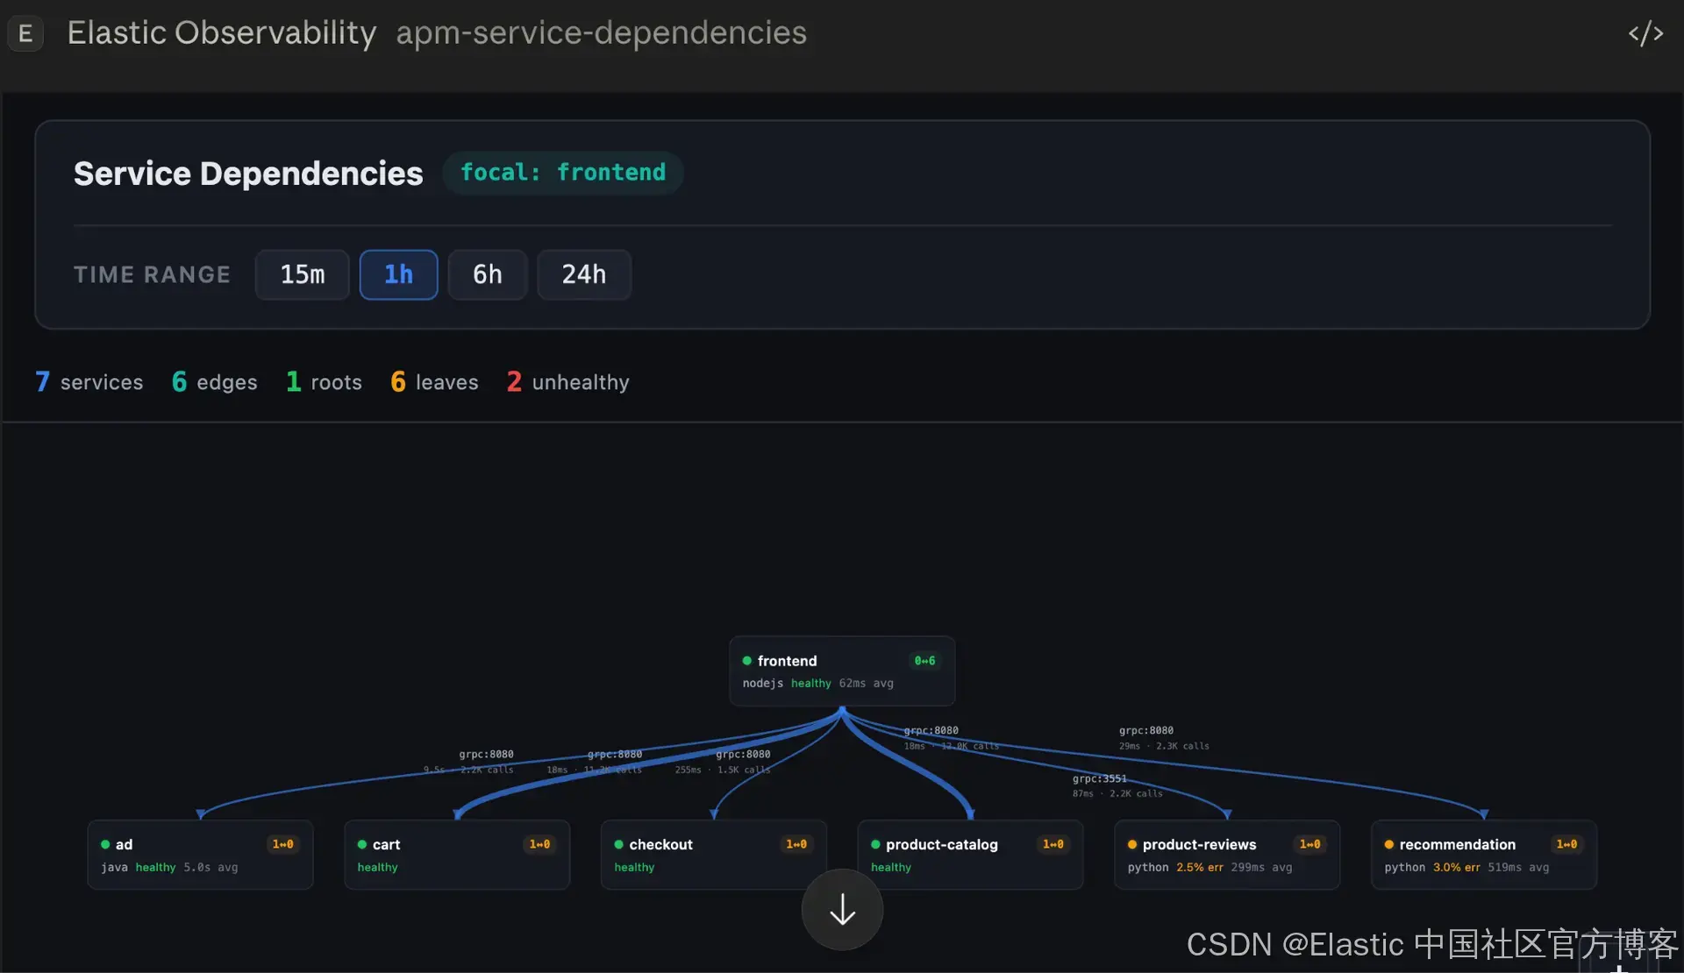Click the focal: frontend tag
Image resolution: width=1684 pixels, height=973 pixels.
pyautogui.click(x=563, y=173)
